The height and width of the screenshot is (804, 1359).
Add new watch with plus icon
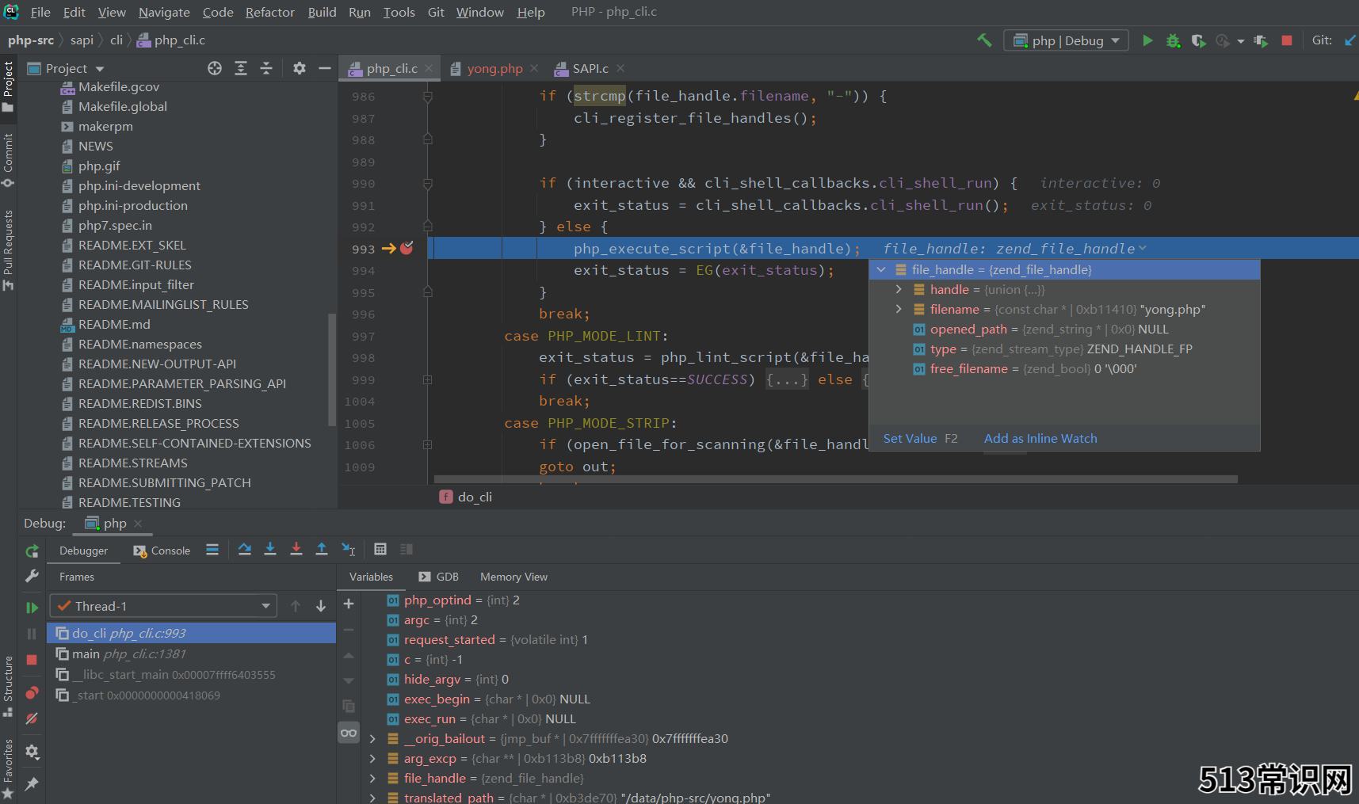[x=348, y=604]
